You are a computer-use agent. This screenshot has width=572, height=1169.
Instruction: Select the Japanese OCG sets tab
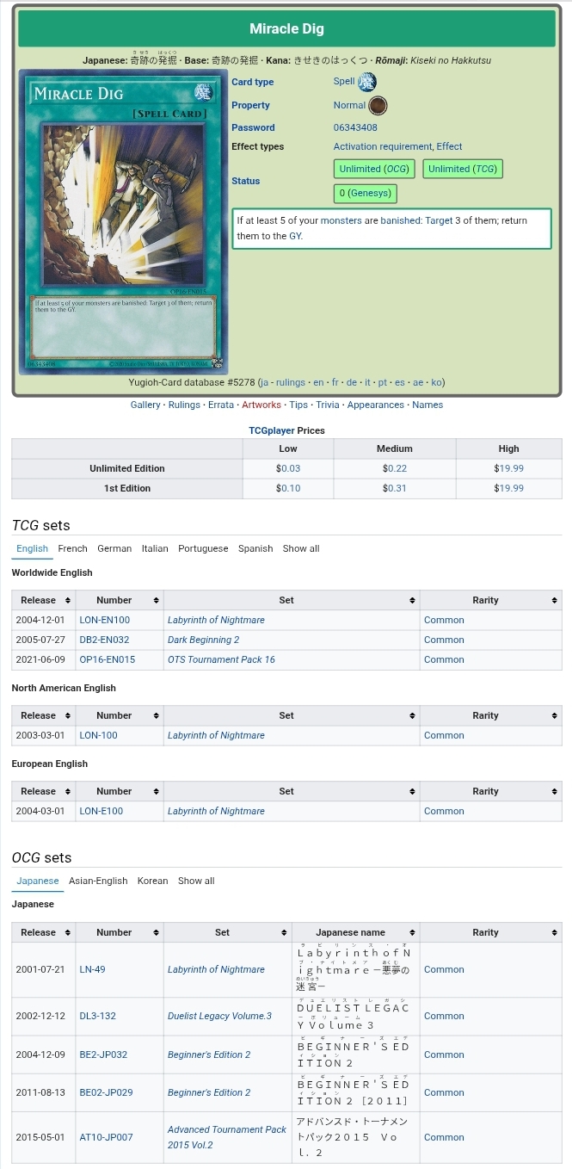[38, 881]
